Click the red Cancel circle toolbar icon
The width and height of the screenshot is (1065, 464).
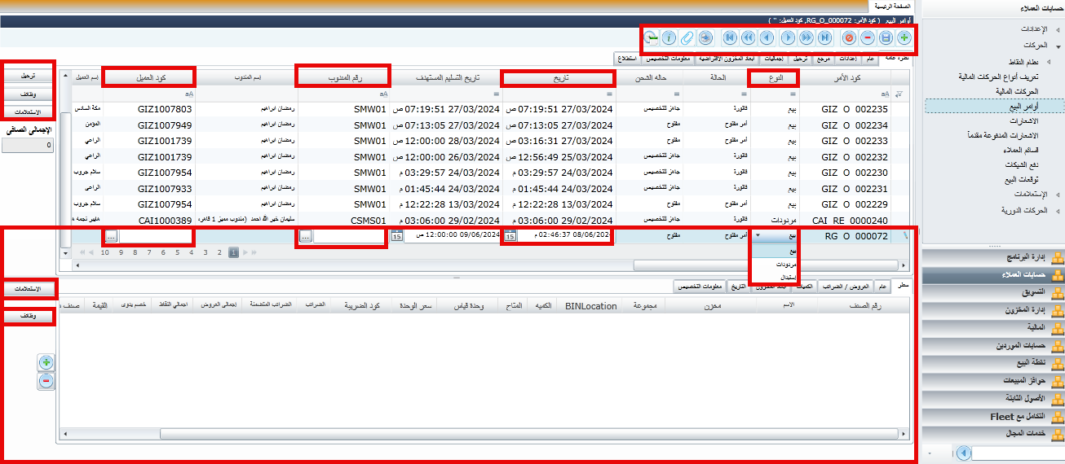click(x=848, y=37)
